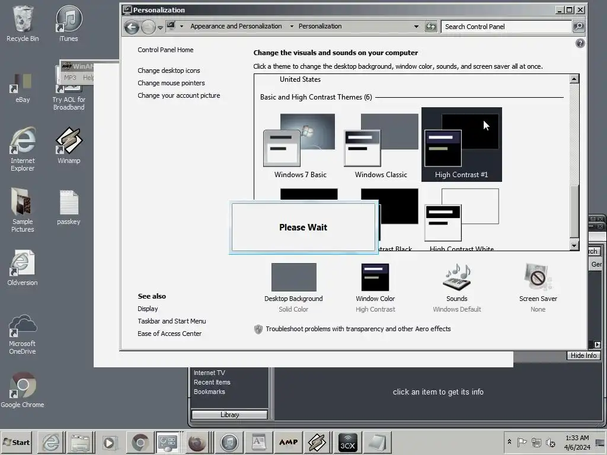Show hidden system tray icons
Viewport: 607px width, 455px height.
click(x=509, y=442)
